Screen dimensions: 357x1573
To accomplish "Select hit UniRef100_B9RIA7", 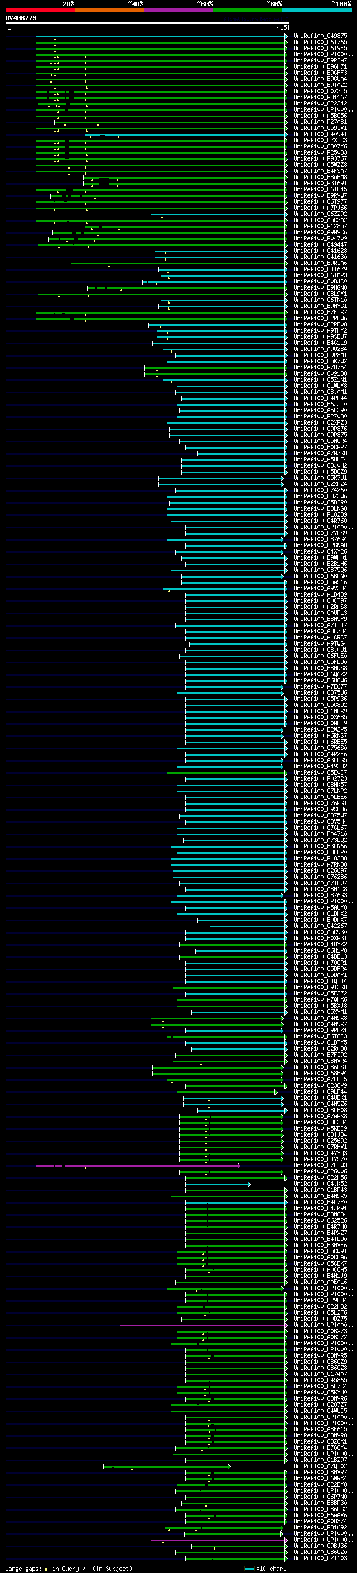I will [x=320, y=60].
